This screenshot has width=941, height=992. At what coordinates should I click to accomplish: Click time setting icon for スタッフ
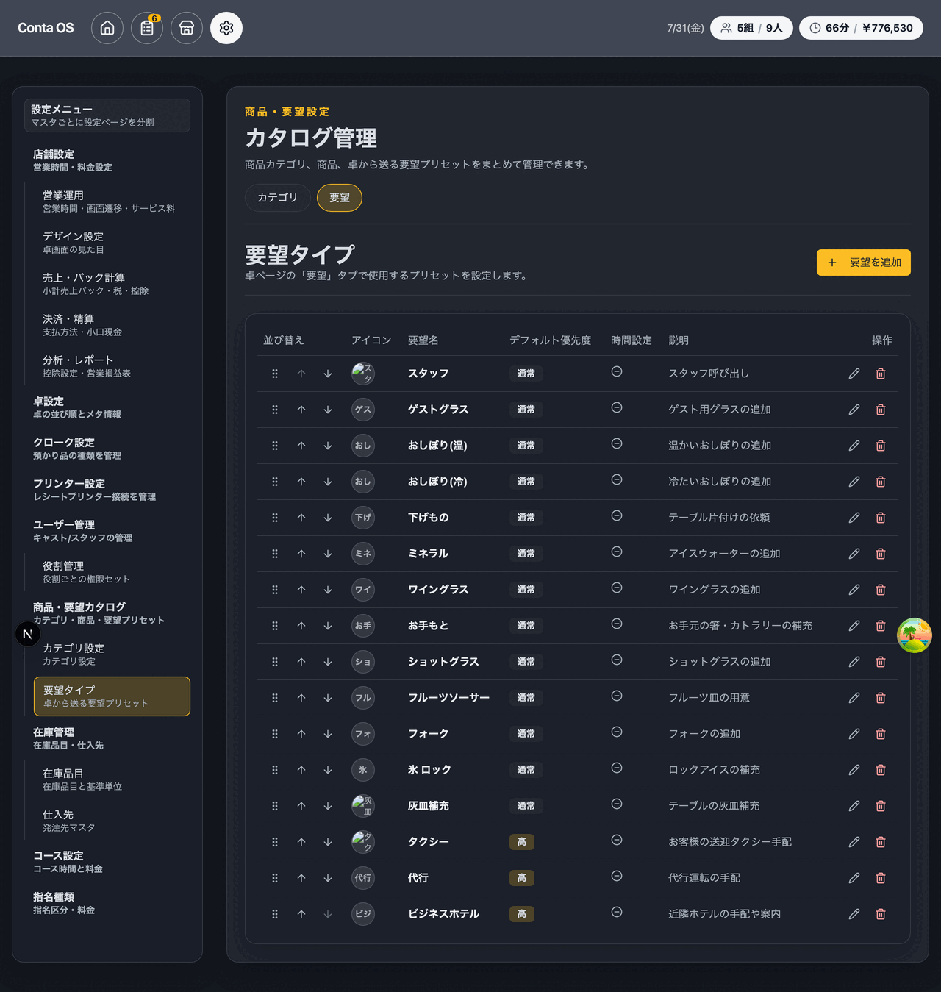[x=617, y=371]
